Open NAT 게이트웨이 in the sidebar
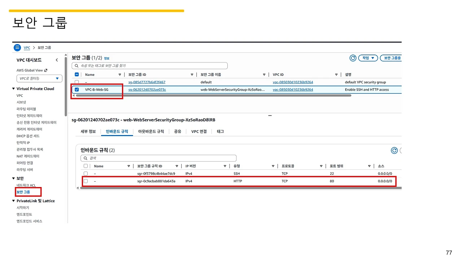The width and height of the screenshot is (462, 260). [x=28, y=156]
